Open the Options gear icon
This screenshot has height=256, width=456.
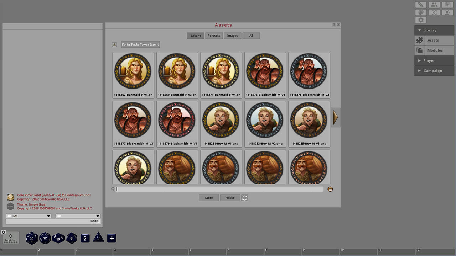coord(421,20)
